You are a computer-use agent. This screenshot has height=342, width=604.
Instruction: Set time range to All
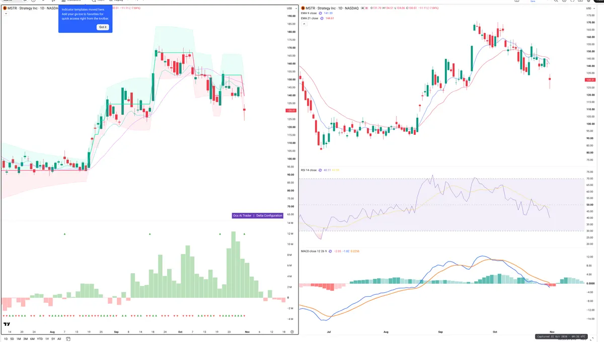pyautogui.click(x=59, y=339)
